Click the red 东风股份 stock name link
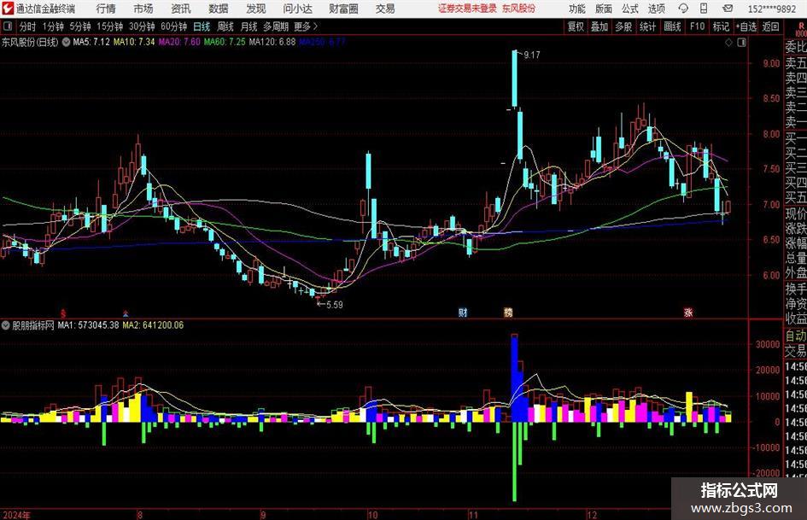The image size is (807, 520). click(x=519, y=9)
